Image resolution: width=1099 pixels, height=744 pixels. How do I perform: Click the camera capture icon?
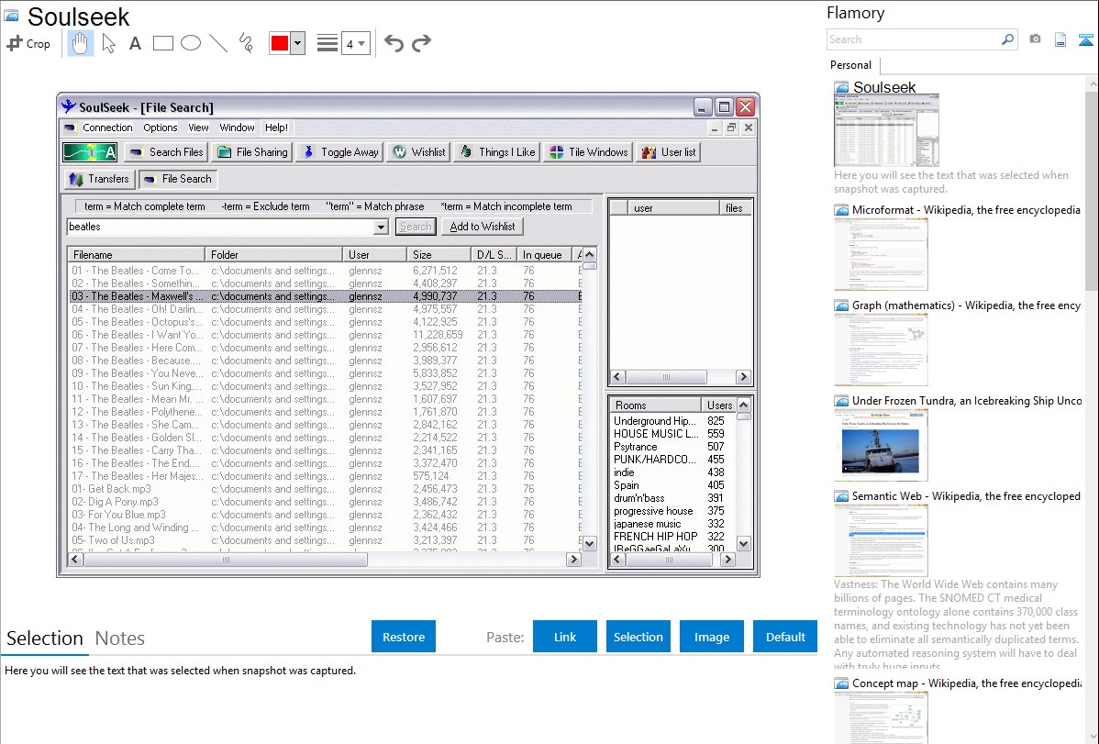[x=1035, y=39]
